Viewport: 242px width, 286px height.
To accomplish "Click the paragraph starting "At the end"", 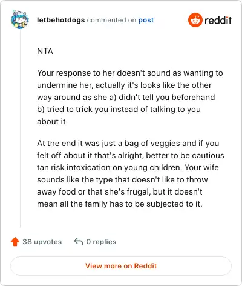I will 131,173.
